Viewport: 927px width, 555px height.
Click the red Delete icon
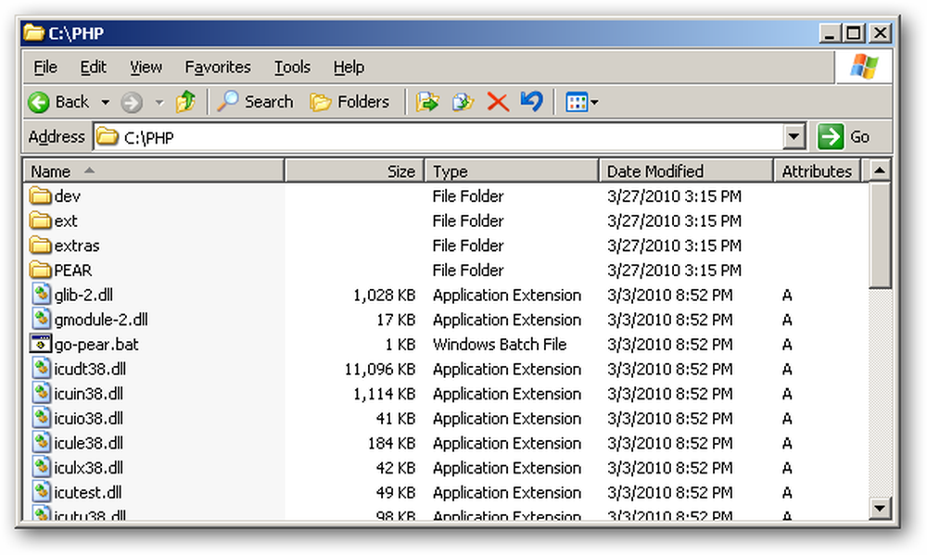click(x=498, y=102)
